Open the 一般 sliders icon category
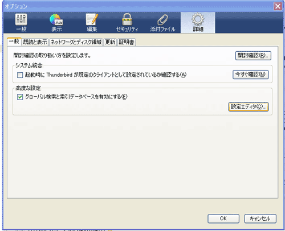Image resolution: width=285 pixels, height=231 pixels. (21, 23)
